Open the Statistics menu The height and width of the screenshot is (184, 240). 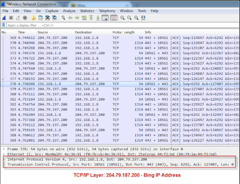tap(87, 11)
